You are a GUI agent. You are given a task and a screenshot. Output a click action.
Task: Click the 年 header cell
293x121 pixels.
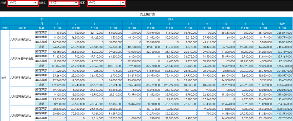(42, 19)
